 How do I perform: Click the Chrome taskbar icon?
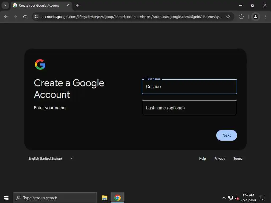tap(117, 198)
